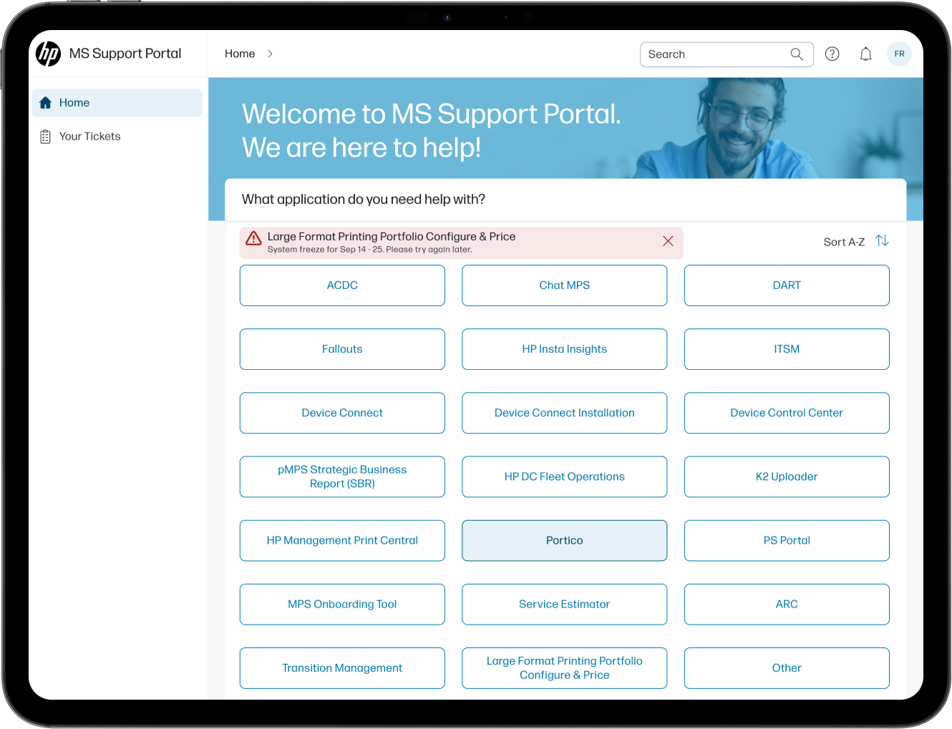This screenshot has height=729, width=952.
Task: Click the Your Tickets clipboard icon
Action: pyautogui.click(x=46, y=137)
